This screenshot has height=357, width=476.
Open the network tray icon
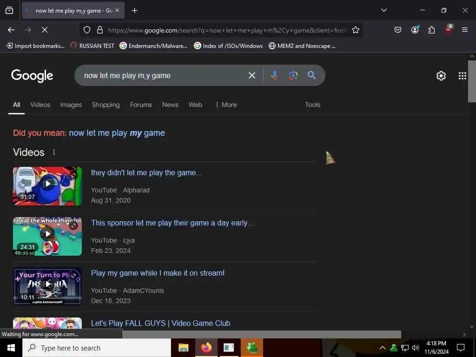[405, 348]
